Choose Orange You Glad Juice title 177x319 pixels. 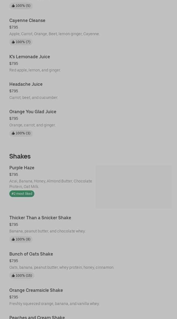pyautogui.click(x=33, y=112)
